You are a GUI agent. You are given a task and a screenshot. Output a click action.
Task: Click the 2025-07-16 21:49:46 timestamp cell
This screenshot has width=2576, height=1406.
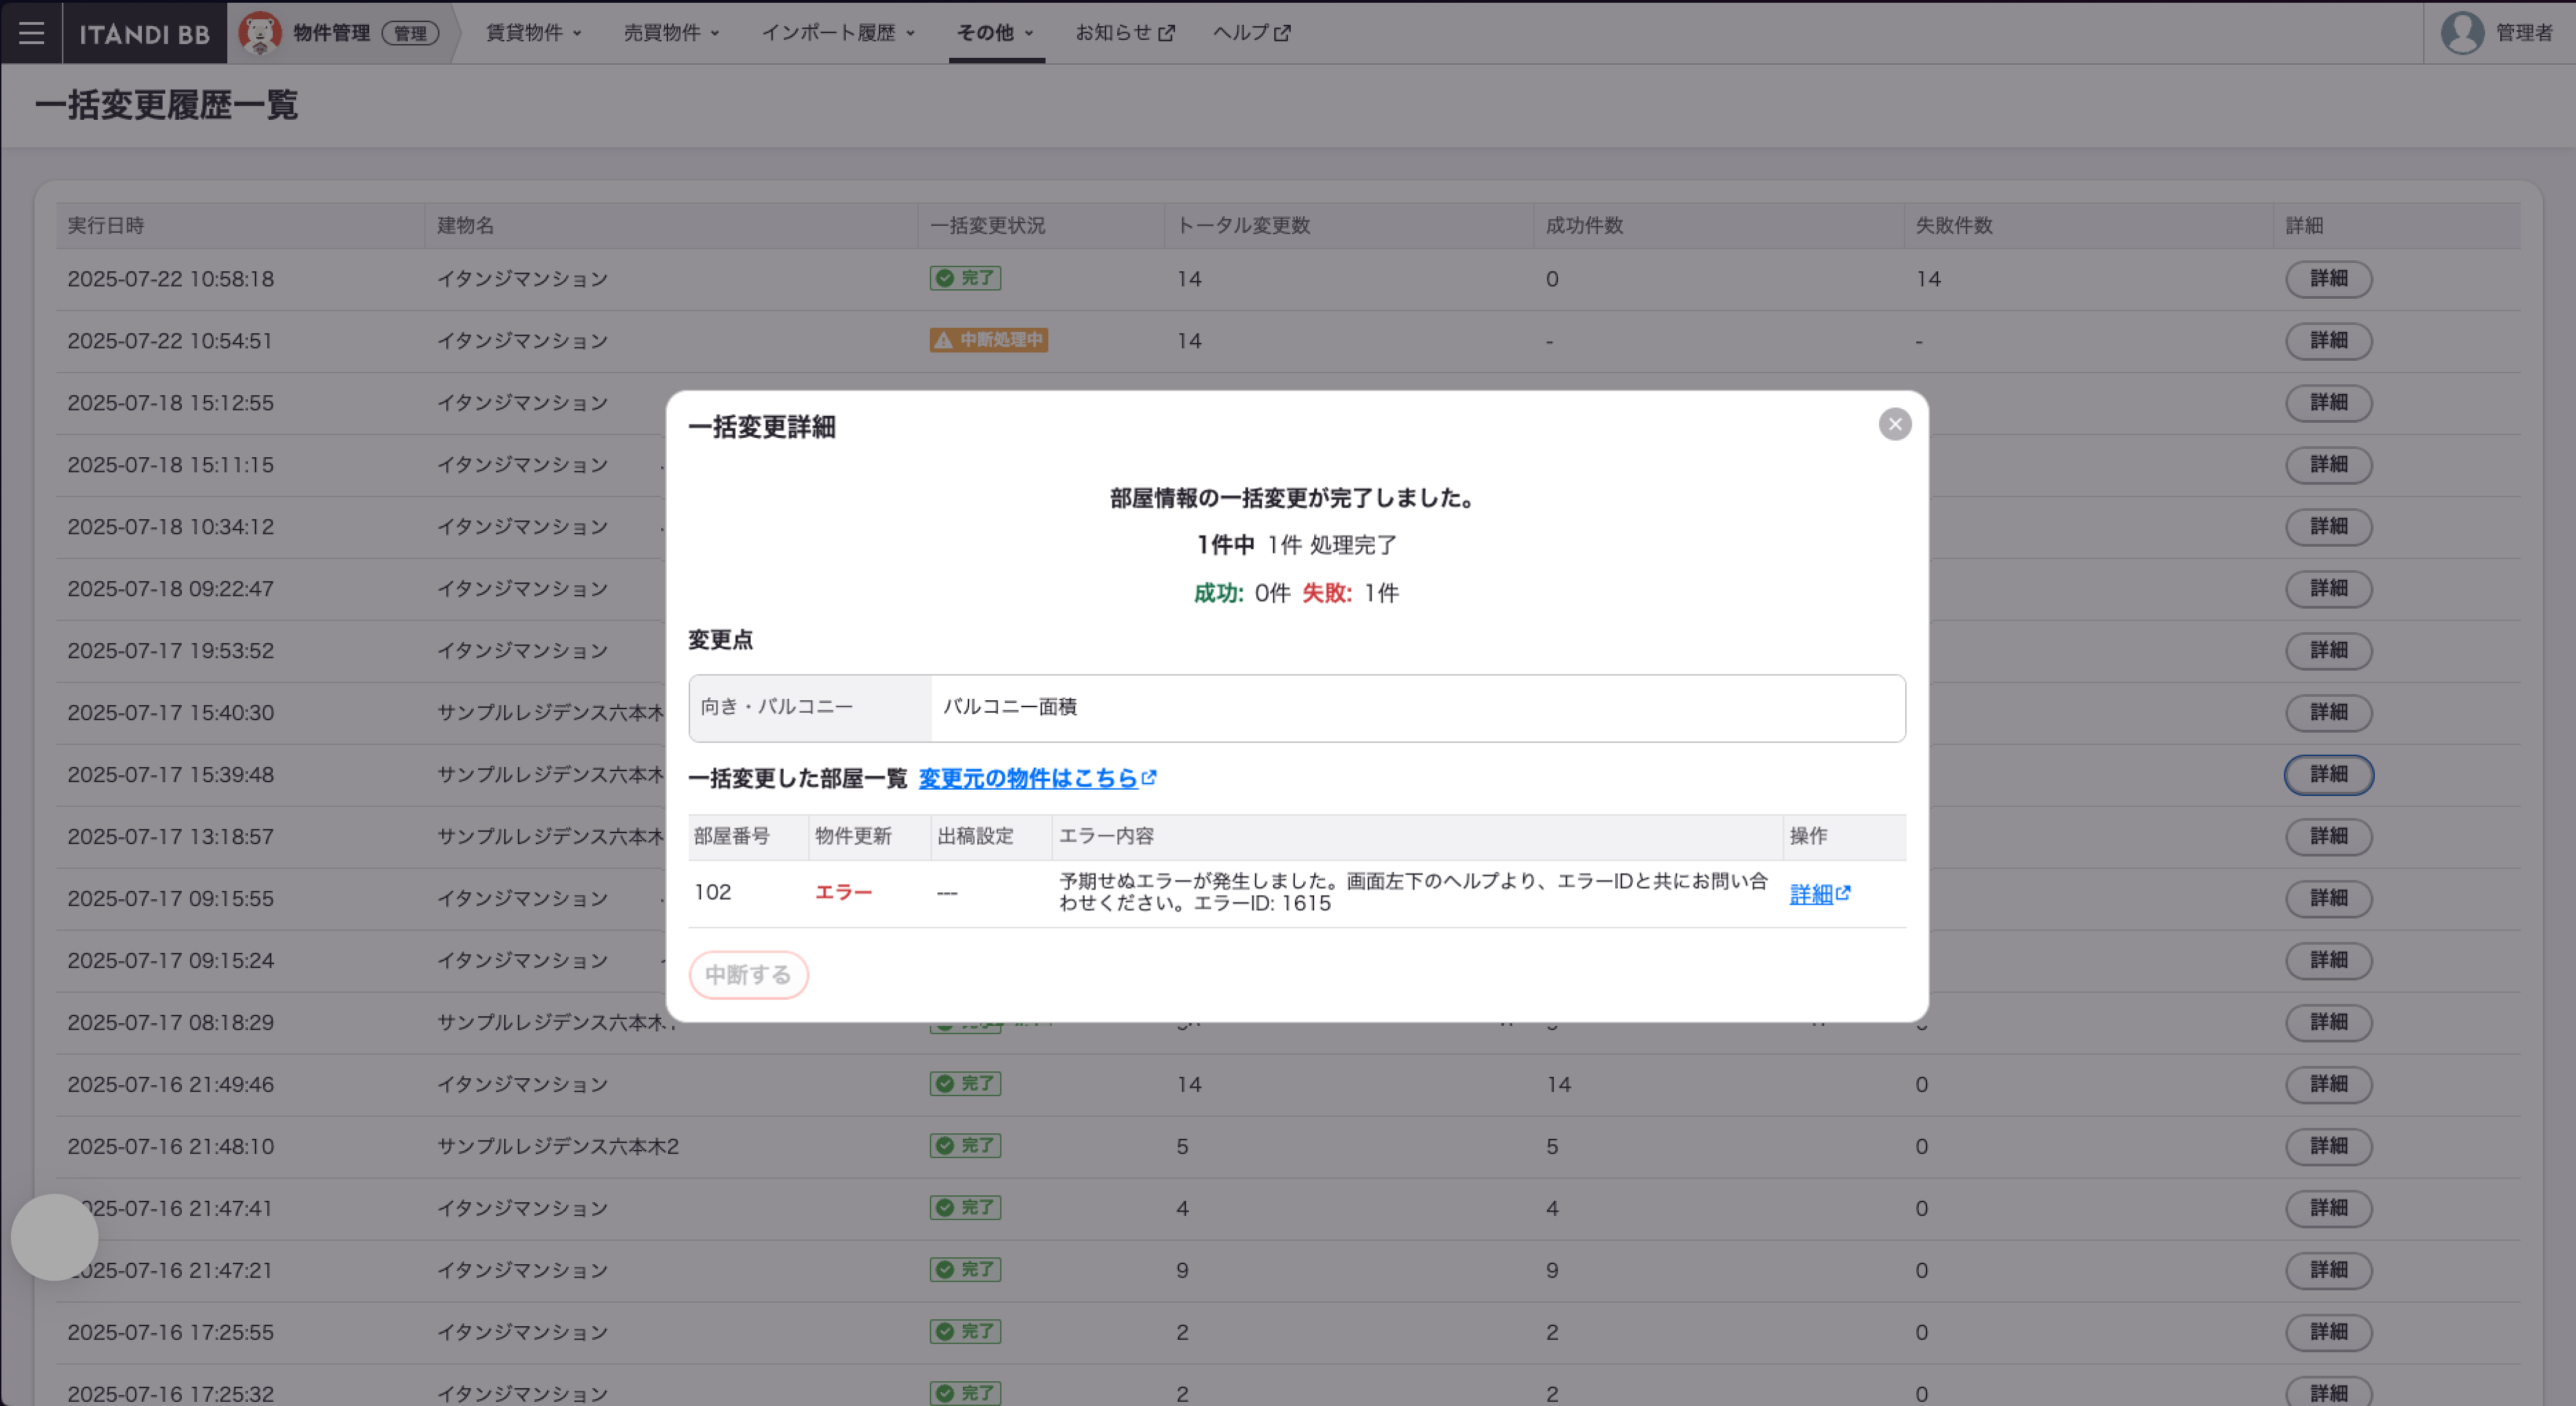pos(171,1085)
